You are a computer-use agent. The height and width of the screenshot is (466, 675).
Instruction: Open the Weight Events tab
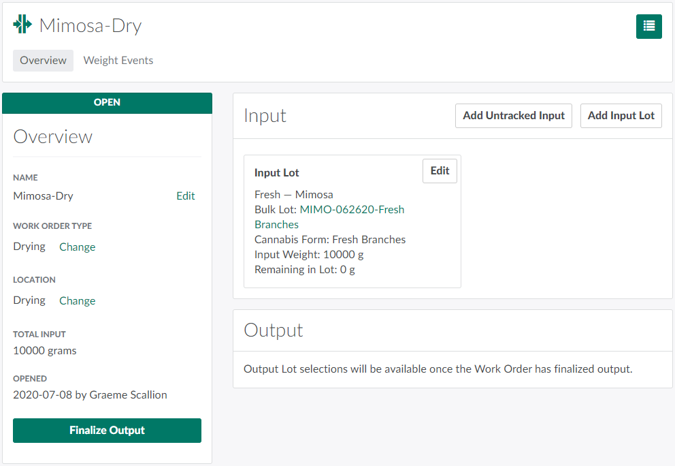118,60
